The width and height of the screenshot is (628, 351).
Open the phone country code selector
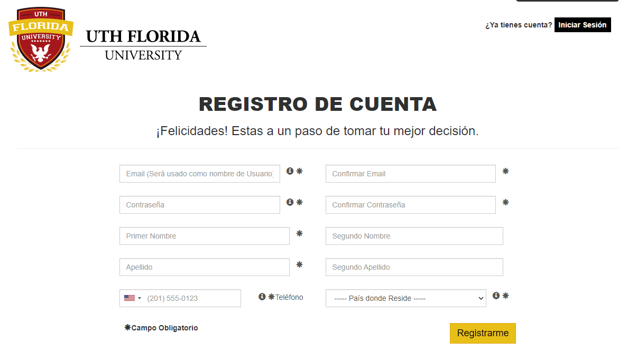tap(133, 298)
